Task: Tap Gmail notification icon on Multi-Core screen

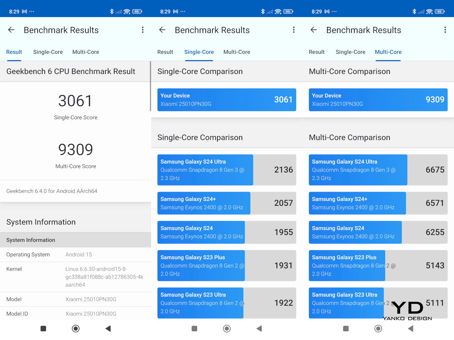Action: [327, 12]
